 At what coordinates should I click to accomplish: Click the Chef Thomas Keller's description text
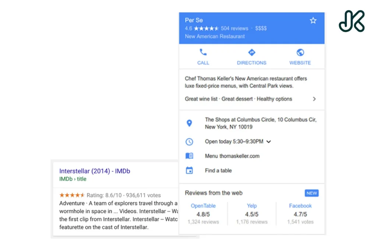tap(246, 82)
